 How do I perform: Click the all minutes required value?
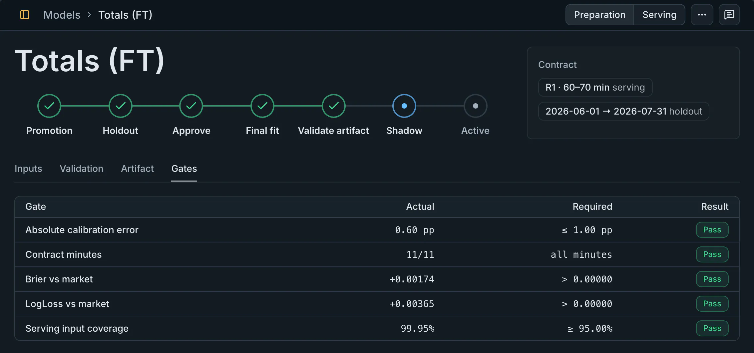click(581, 254)
